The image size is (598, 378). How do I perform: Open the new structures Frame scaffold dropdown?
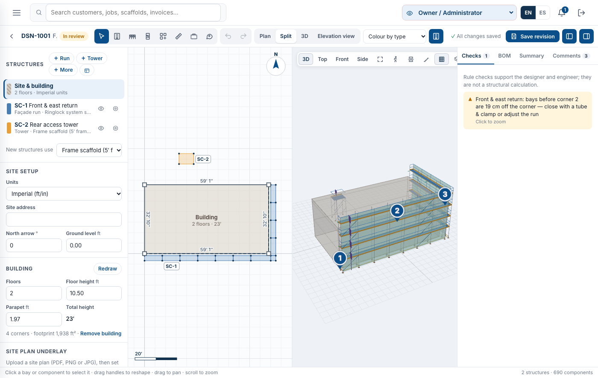click(89, 150)
